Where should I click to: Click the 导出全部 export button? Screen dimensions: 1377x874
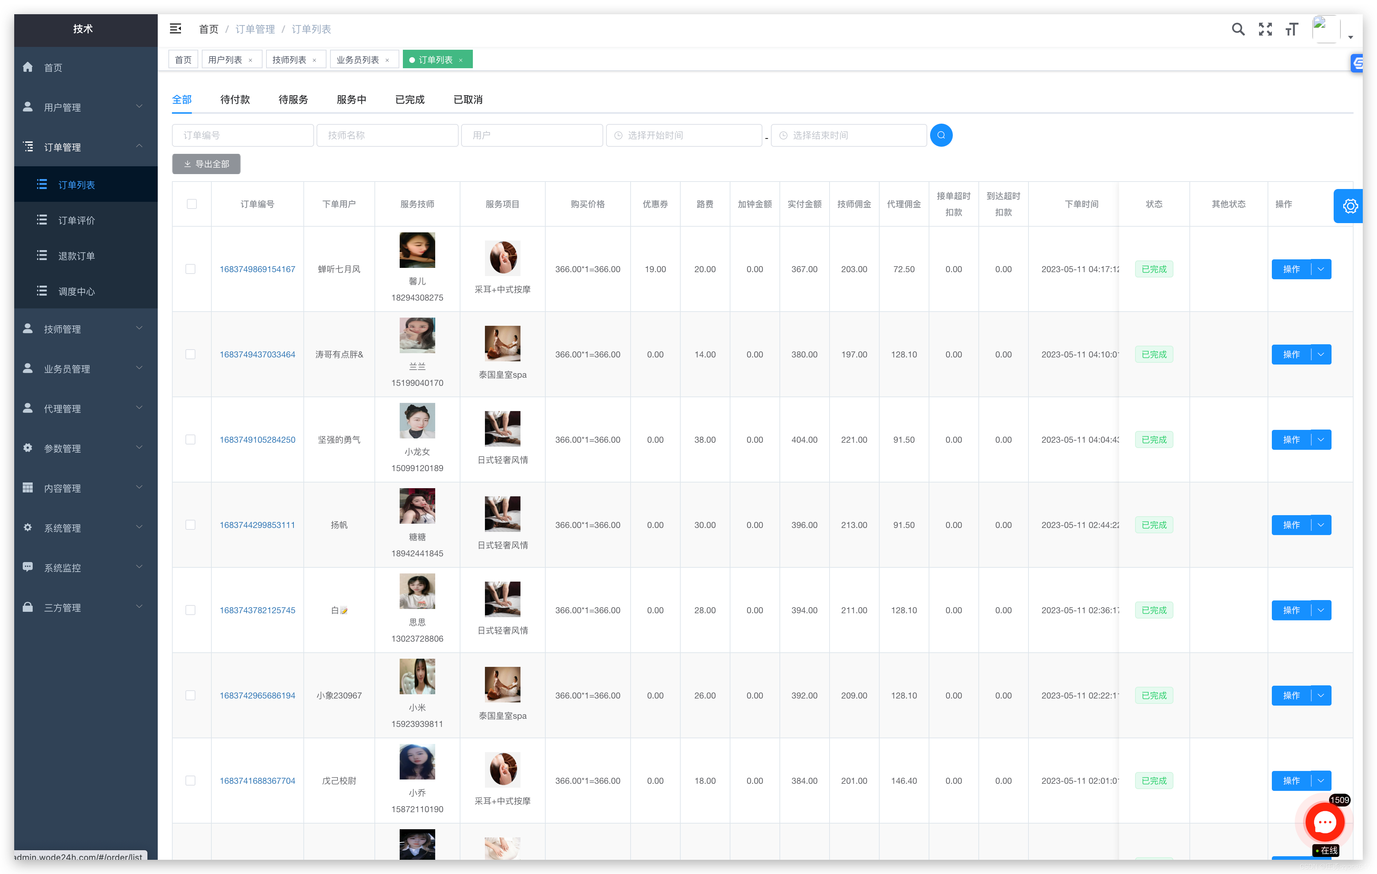click(206, 164)
